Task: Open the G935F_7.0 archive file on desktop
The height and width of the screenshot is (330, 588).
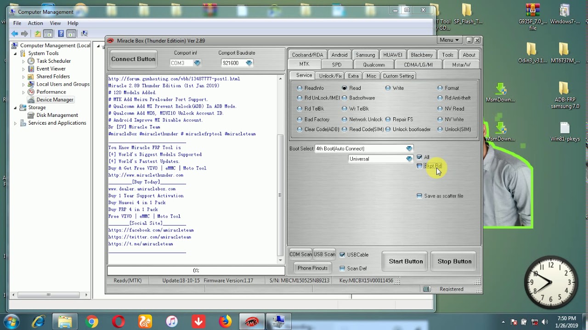Action: click(x=532, y=16)
